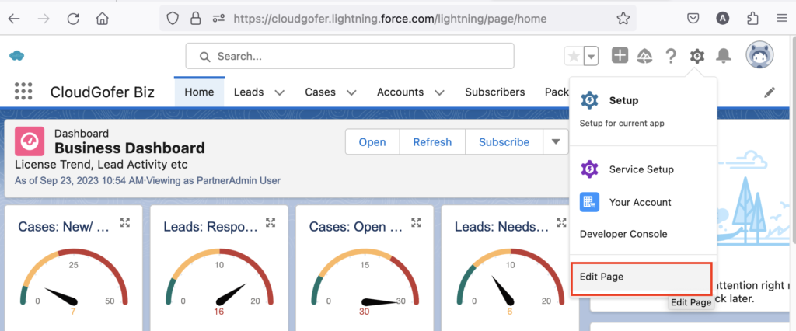Open the Leads tab dropdown chevron
796x331 pixels.
tap(279, 92)
